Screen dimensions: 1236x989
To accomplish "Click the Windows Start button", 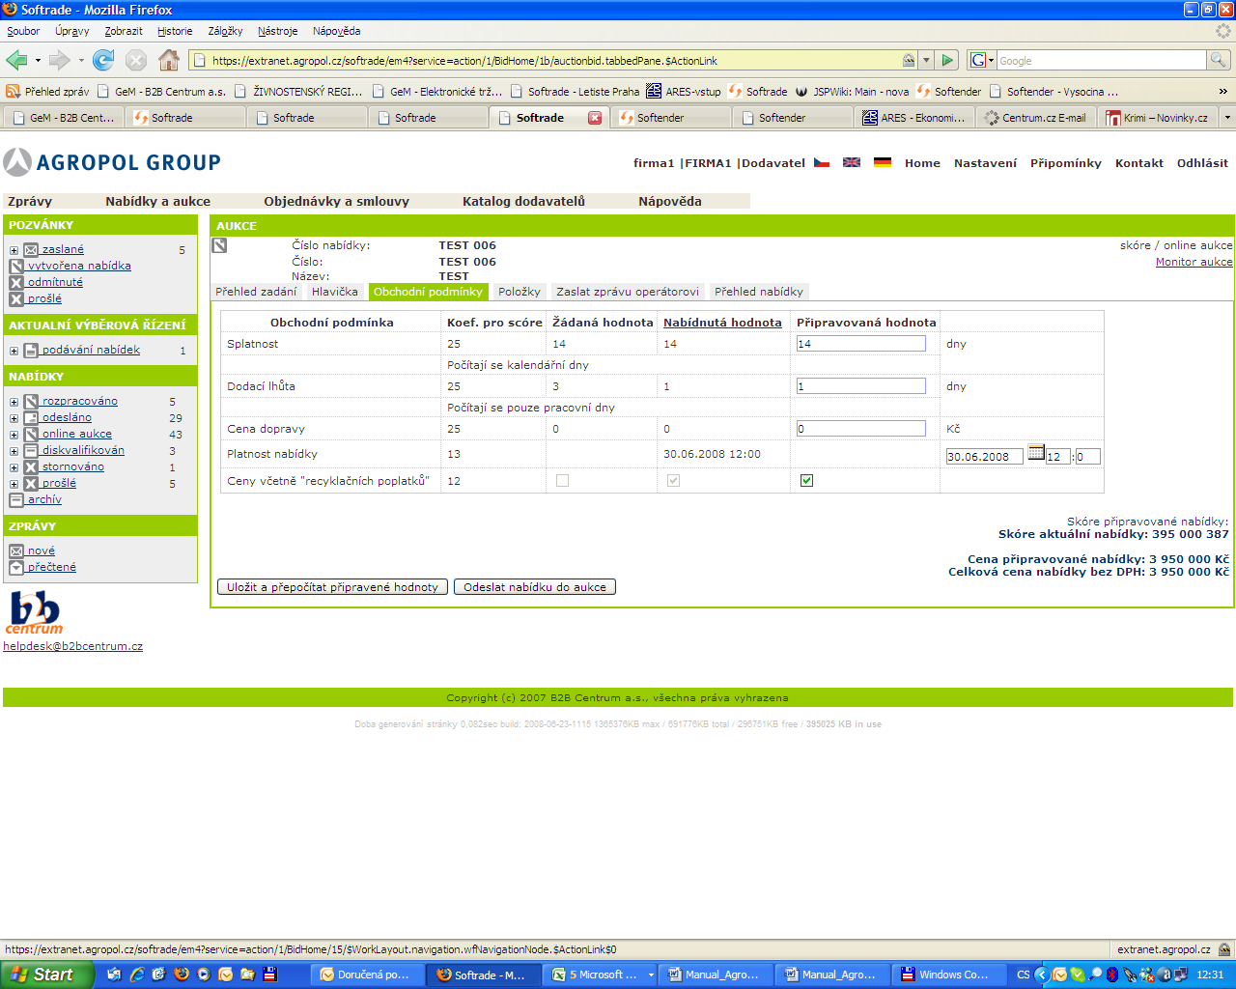I will [46, 975].
